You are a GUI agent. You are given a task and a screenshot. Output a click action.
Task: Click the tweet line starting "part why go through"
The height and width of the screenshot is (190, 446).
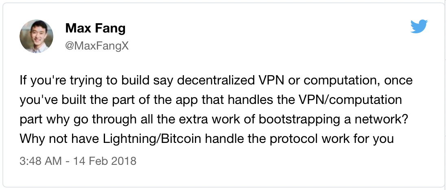tap(214, 120)
